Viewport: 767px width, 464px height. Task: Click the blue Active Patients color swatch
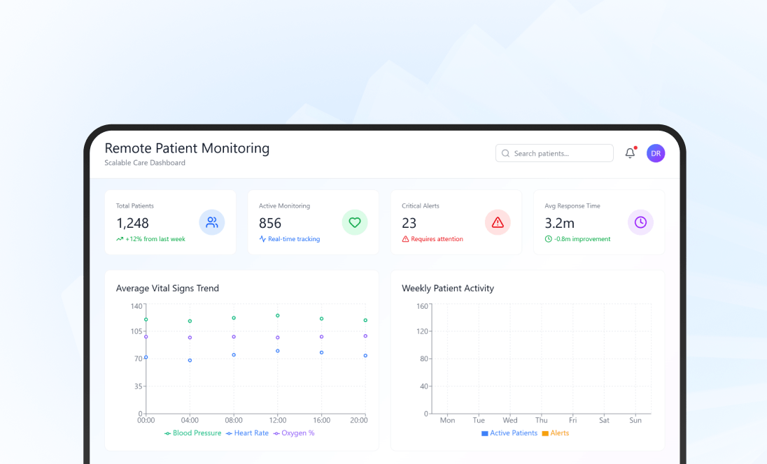(484, 433)
